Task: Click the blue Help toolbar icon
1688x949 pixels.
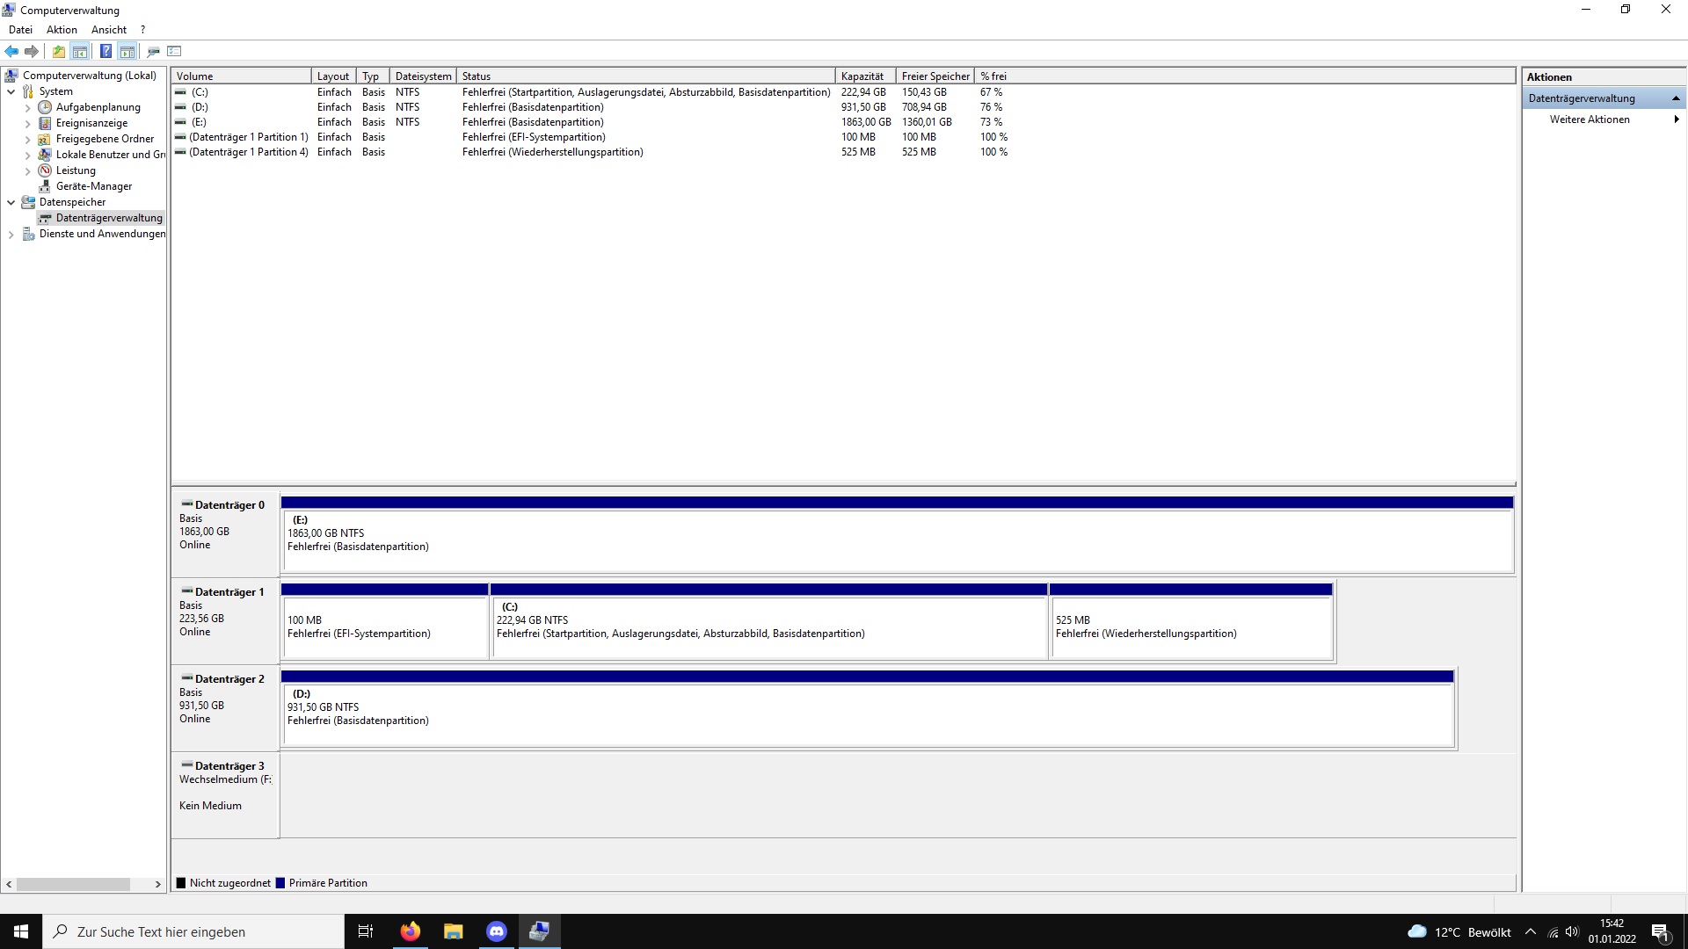Action: point(105,51)
